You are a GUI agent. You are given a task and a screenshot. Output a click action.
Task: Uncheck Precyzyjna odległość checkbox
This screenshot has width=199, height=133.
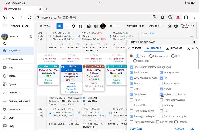click(132, 116)
